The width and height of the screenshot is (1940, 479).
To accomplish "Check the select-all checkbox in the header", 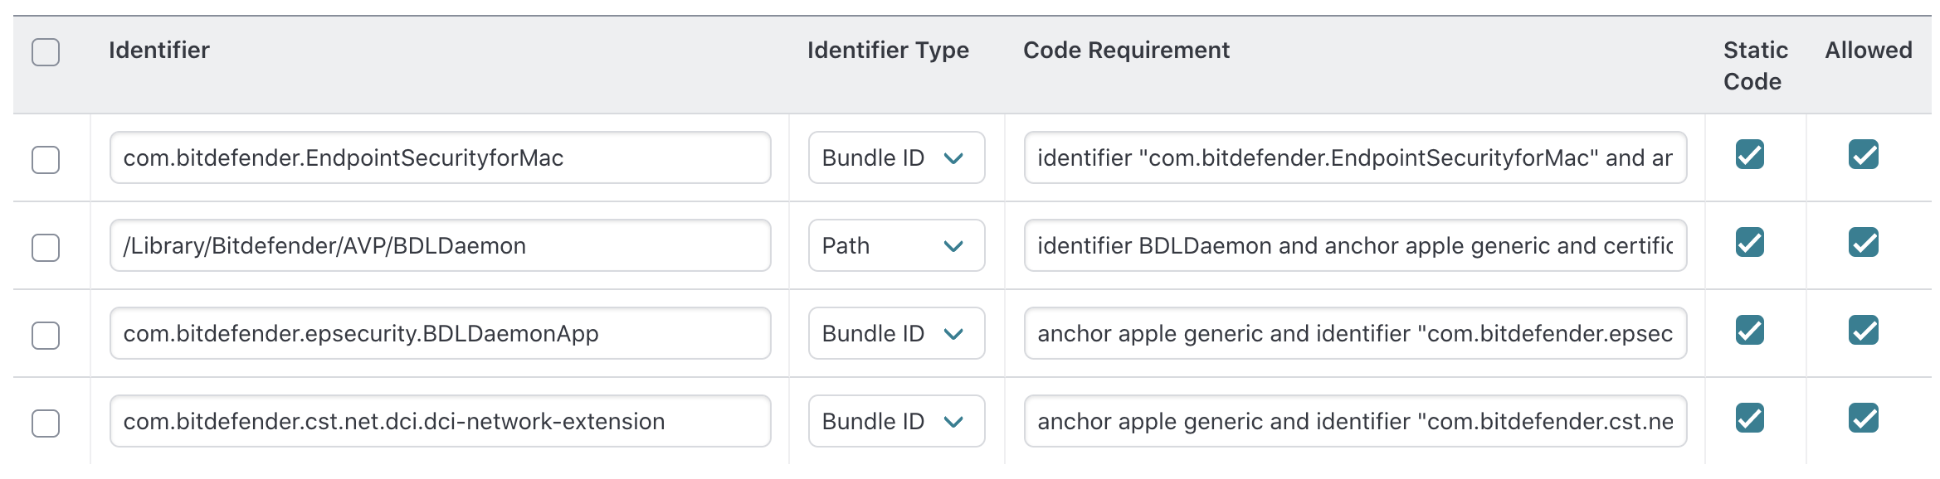I will [x=47, y=53].
